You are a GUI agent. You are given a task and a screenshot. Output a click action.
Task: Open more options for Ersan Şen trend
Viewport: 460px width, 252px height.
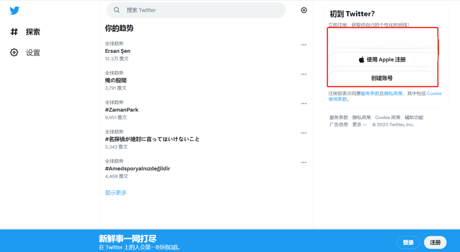(x=304, y=45)
